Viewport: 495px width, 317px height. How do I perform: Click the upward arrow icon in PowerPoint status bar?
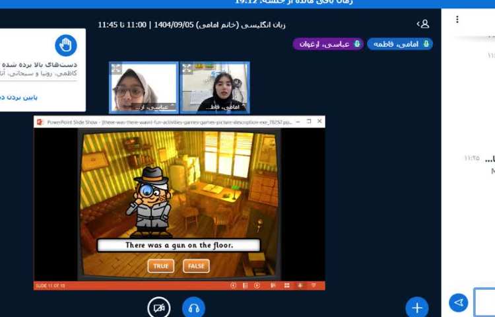[300, 285]
